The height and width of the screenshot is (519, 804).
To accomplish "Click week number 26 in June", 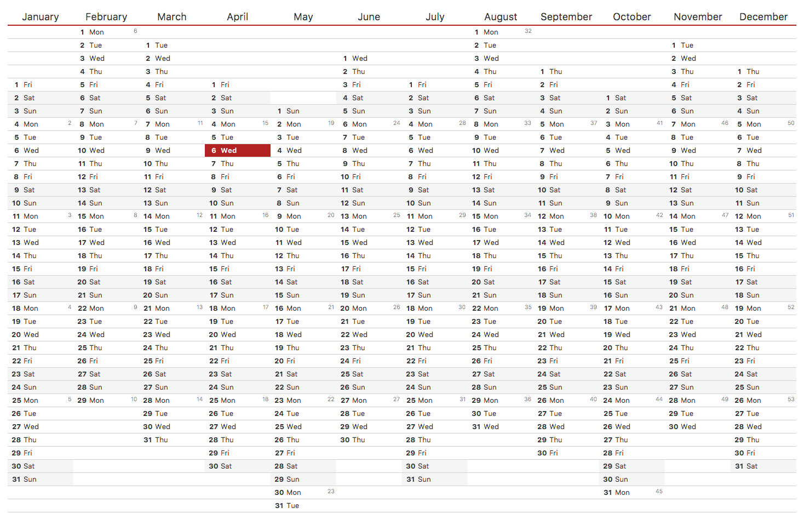I will point(397,307).
